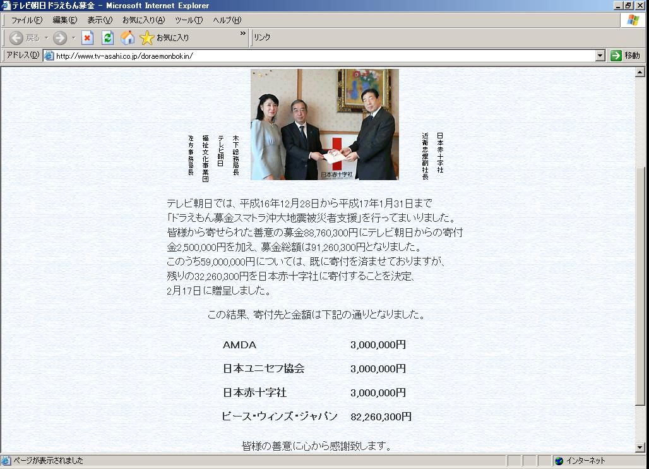Viewport: 649px width, 469px height.
Task: Click the アドレス(D) address label
Action: 23,55
